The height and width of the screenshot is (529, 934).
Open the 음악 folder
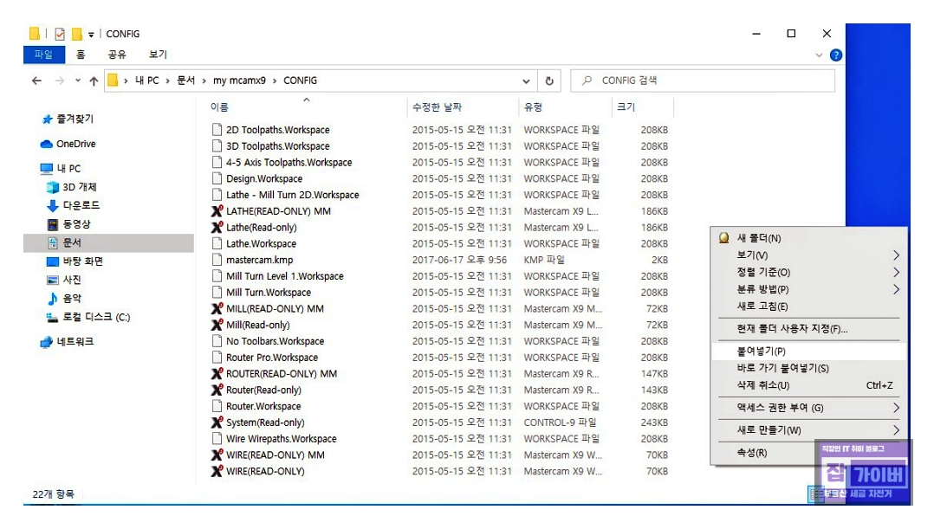pyautogui.click(x=64, y=299)
